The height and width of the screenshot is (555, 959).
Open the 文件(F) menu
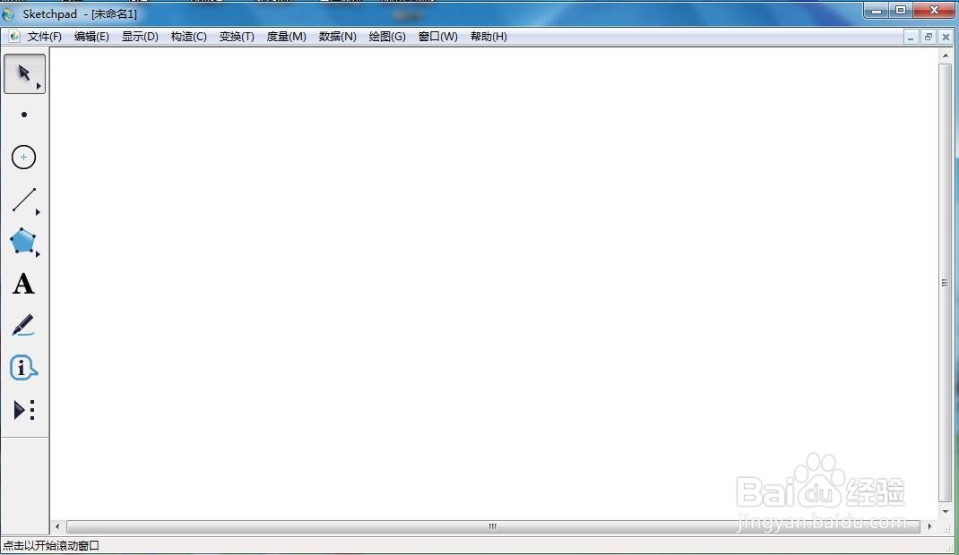pyautogui.click(x=45, y=37)
